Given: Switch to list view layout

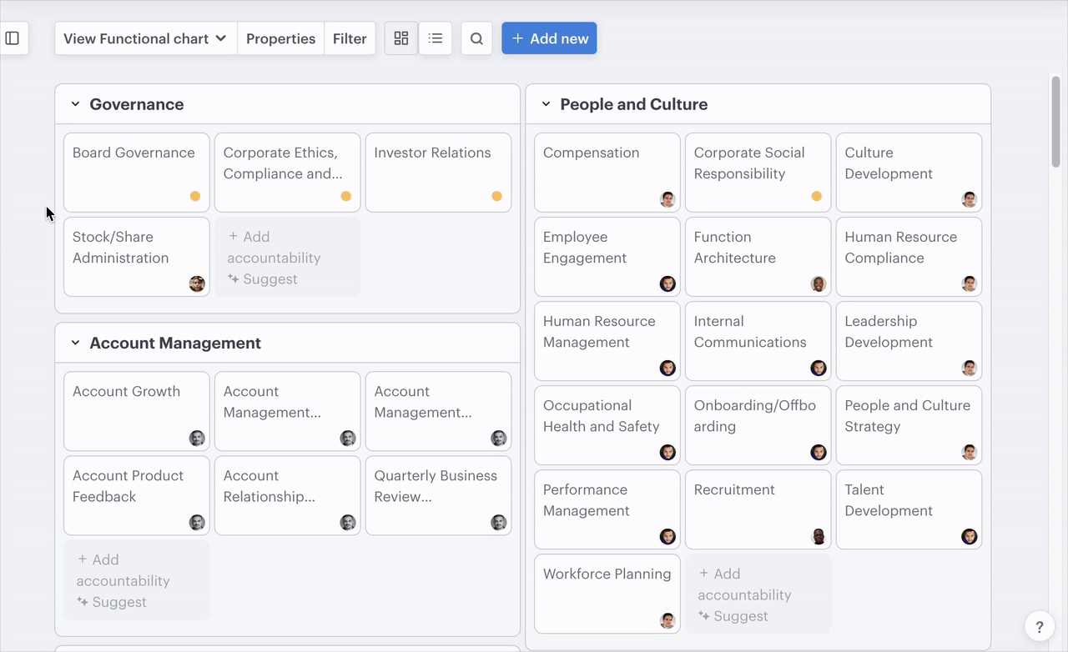Looking at the screenshot, I should pos(436,38).
